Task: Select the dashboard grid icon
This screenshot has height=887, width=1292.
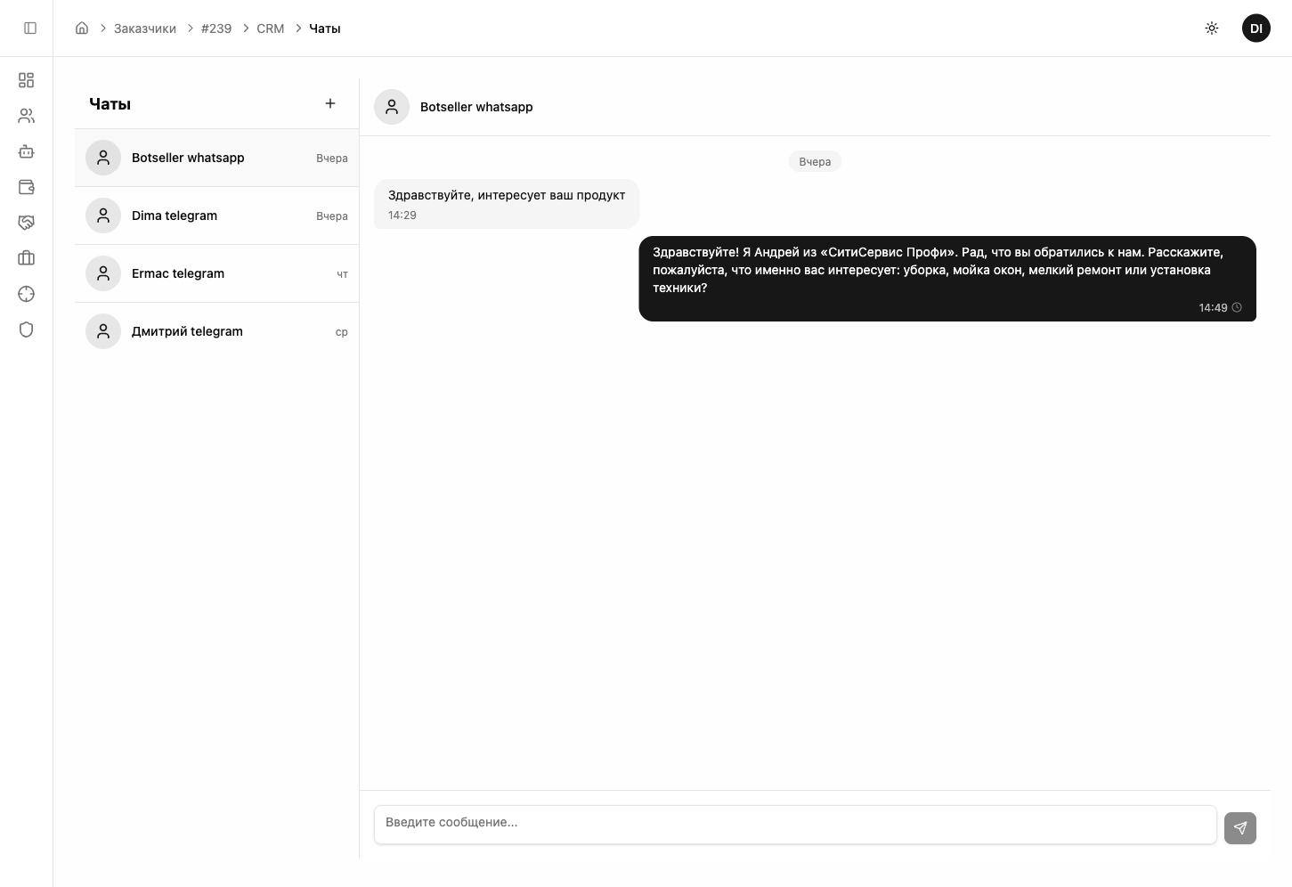Action: [27, 80]
